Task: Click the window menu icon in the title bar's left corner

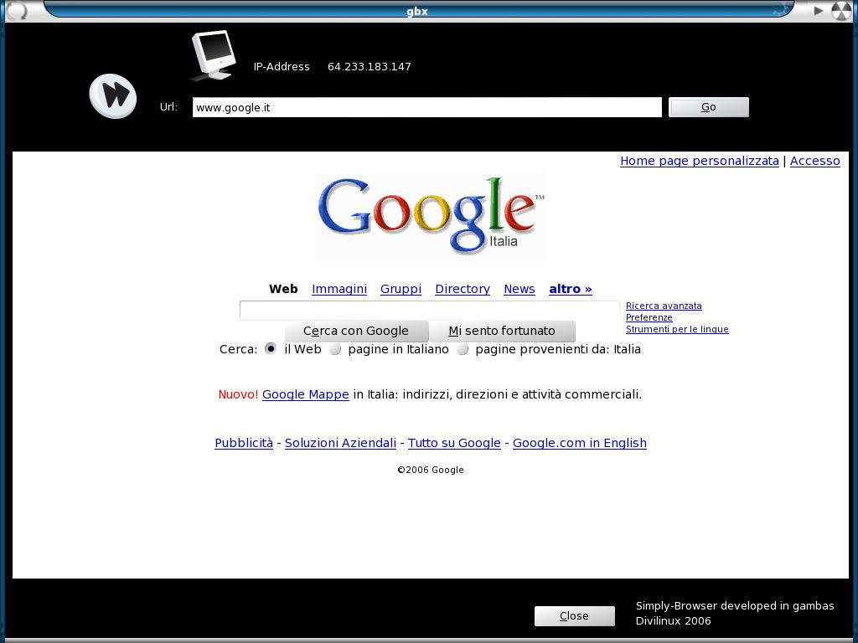Action: 16,10
